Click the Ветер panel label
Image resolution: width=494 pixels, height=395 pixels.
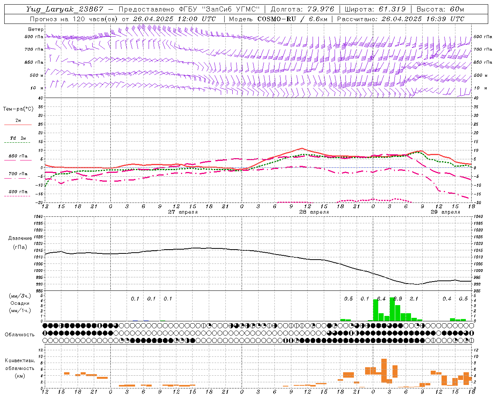click(x=36, y=29)
